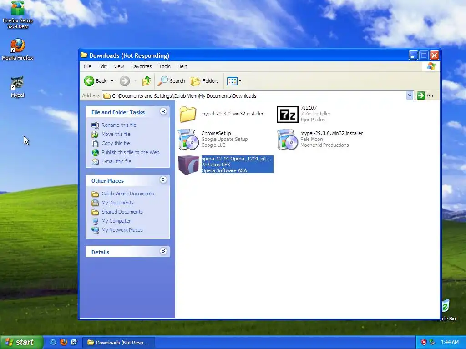This screenshot has height=349, width=466.
Task: Click Downloads (Not Responding) taskbar button
Action: click(119, 343)
